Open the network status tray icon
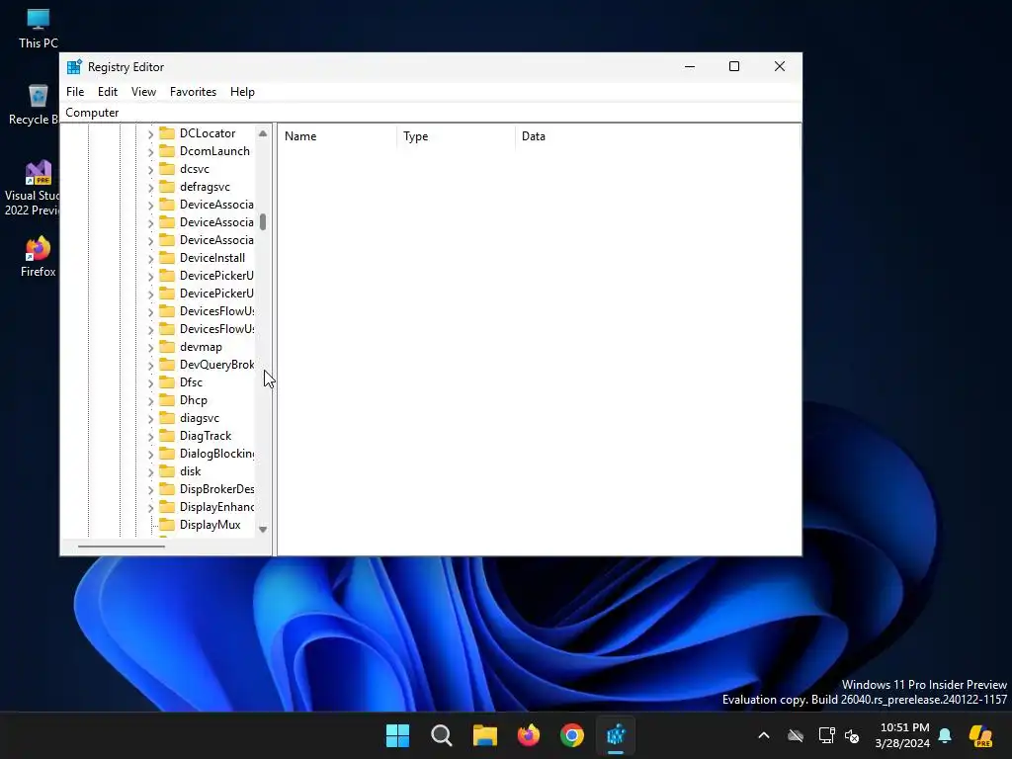1012x759 pixels. click(x=826, y=735)
